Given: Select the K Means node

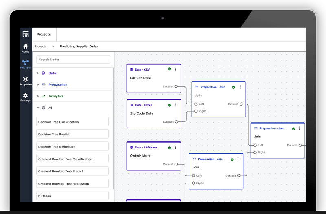Looking at the screenshot, I should 73,196.
